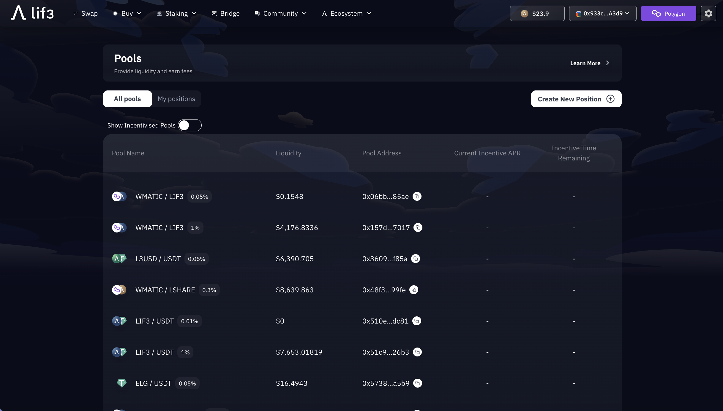Expand the Ecosystem menu

click(347, 13)
